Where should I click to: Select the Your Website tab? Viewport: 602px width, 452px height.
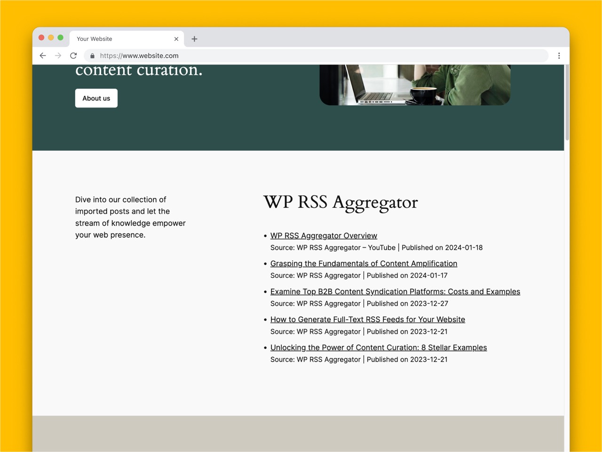click(x=127, y=39)
